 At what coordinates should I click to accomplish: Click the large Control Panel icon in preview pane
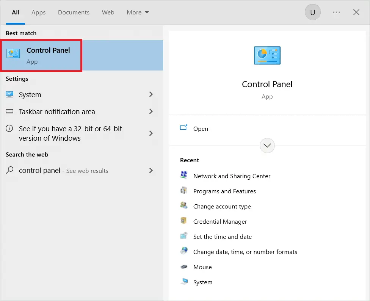(267, 55)
